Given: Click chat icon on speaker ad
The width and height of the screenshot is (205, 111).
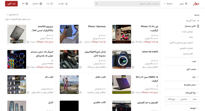Looking at the screenshot, I should (x=28, y=67).
